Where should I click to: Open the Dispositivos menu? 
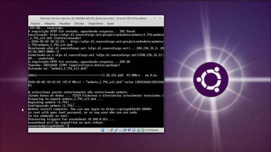pos(96,24)
